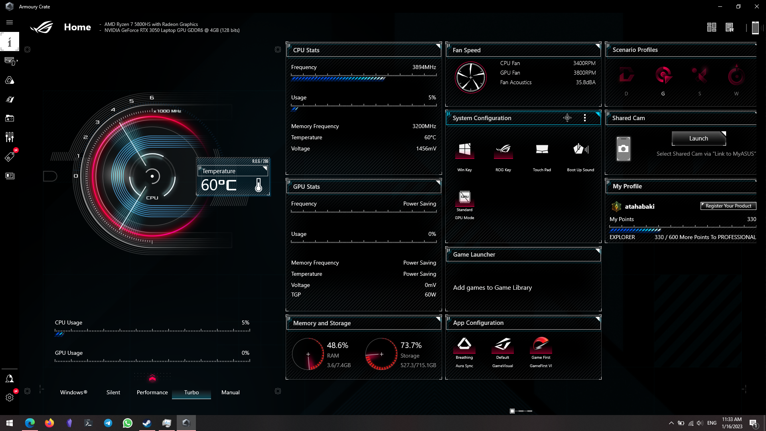Expand the hamburger navigation menu
This screenshot has width=766, height=431.
coord(10,22)
